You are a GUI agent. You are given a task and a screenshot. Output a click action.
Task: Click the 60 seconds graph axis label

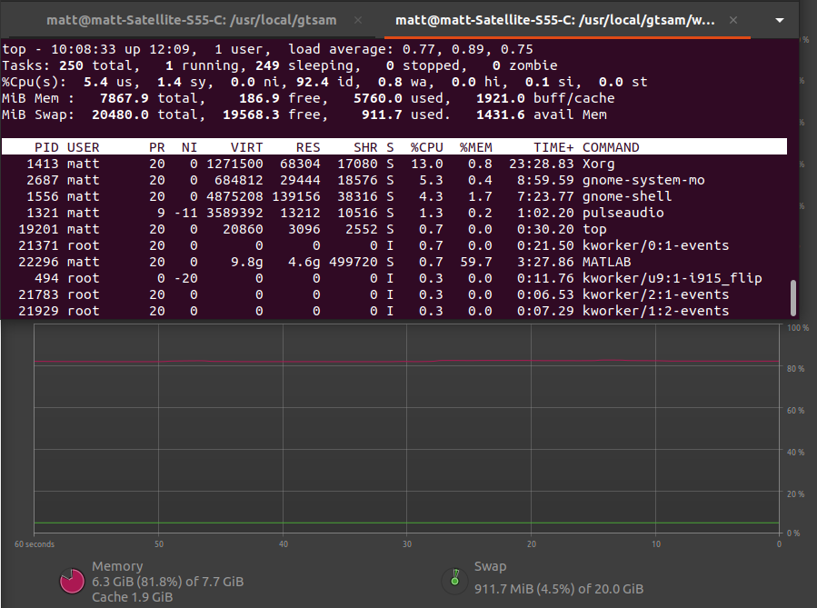click(35, 543)
